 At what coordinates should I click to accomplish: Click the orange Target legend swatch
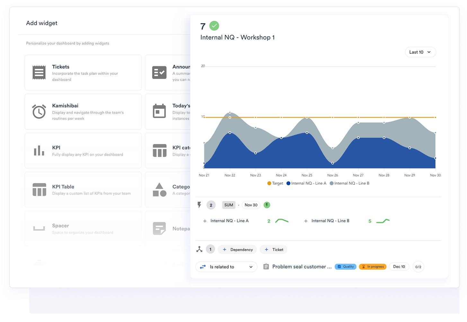[x=269, y=183]
